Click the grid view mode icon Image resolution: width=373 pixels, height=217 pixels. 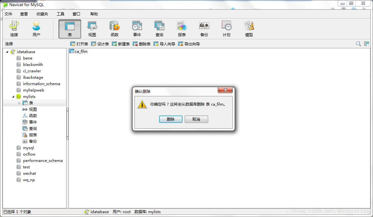[367, 44]
